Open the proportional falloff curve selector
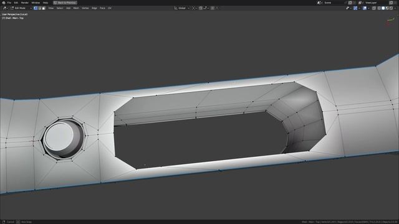The image size is (399, 224). tap(217, 8)
